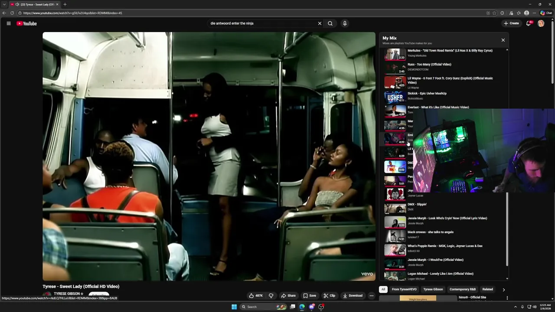The height and width of the screenshot is (312, 555).
Task: Dislike the video with thumbs down
Action: [271, 296]
